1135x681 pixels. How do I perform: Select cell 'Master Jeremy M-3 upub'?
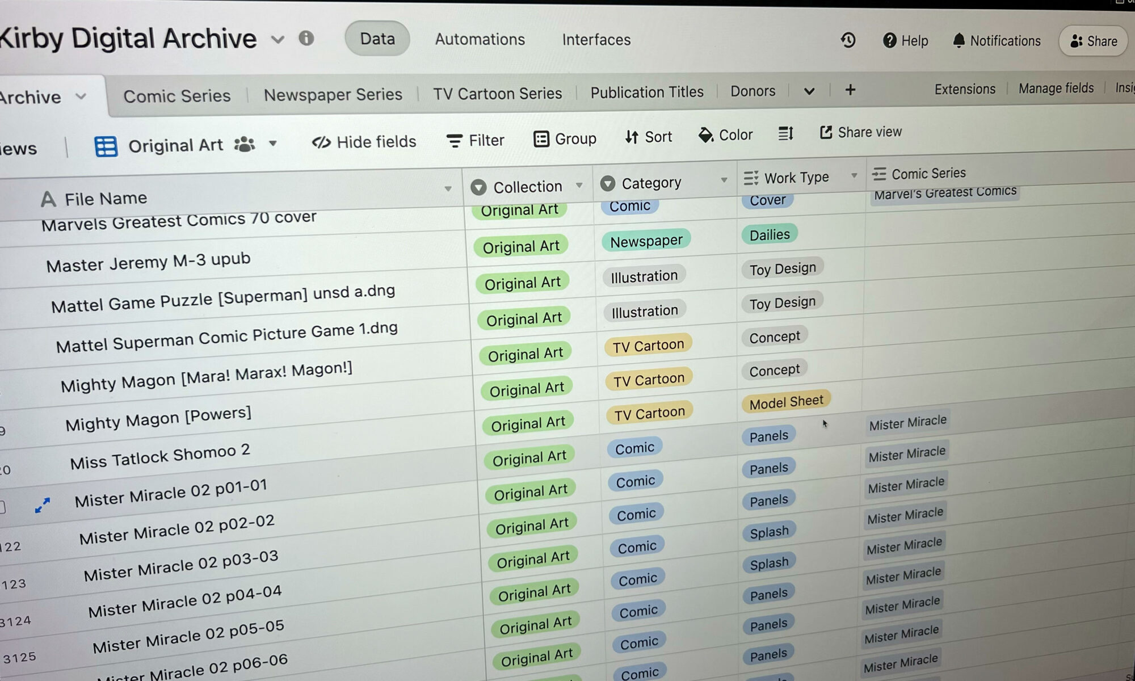tap(149, 262)
